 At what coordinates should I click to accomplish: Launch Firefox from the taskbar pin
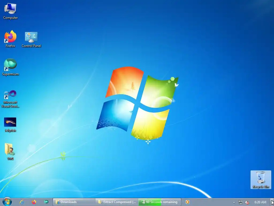coord(34,202)
